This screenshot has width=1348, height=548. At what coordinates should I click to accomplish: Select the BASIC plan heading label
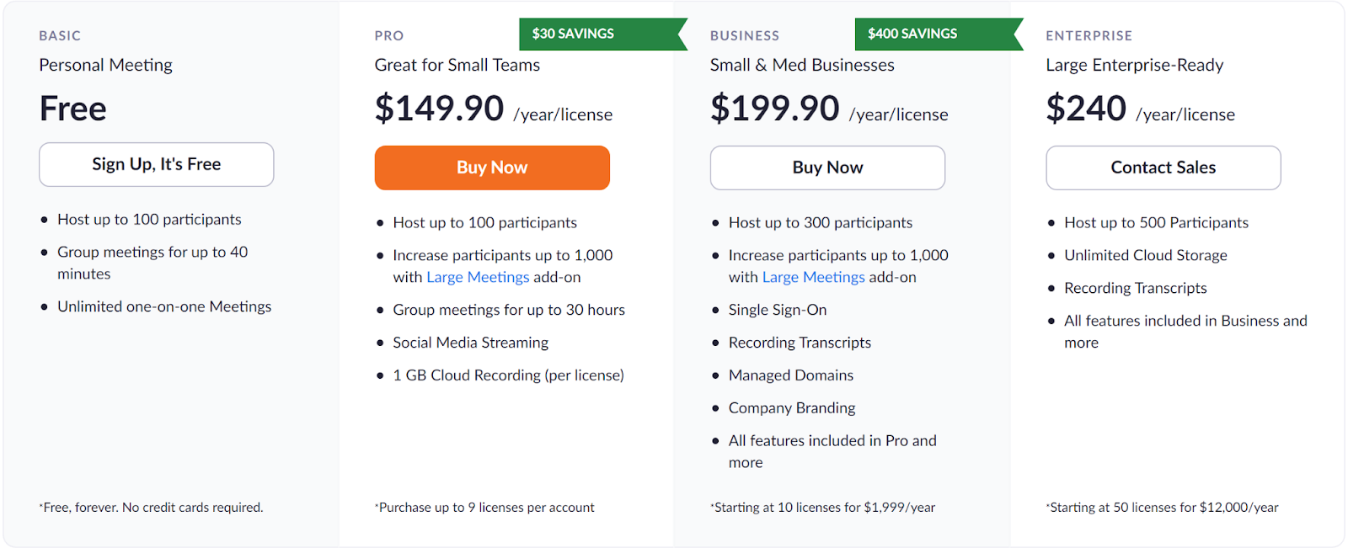(x=60, y=35)
